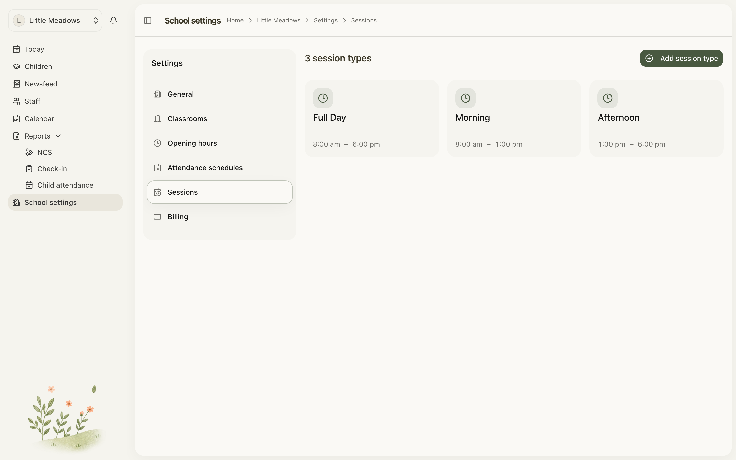Click the notification bell icon
The image size is (736, 460).
point(113,20)
